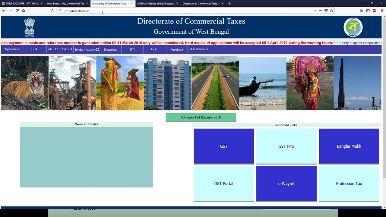Reload the current page

coord(17,11)
